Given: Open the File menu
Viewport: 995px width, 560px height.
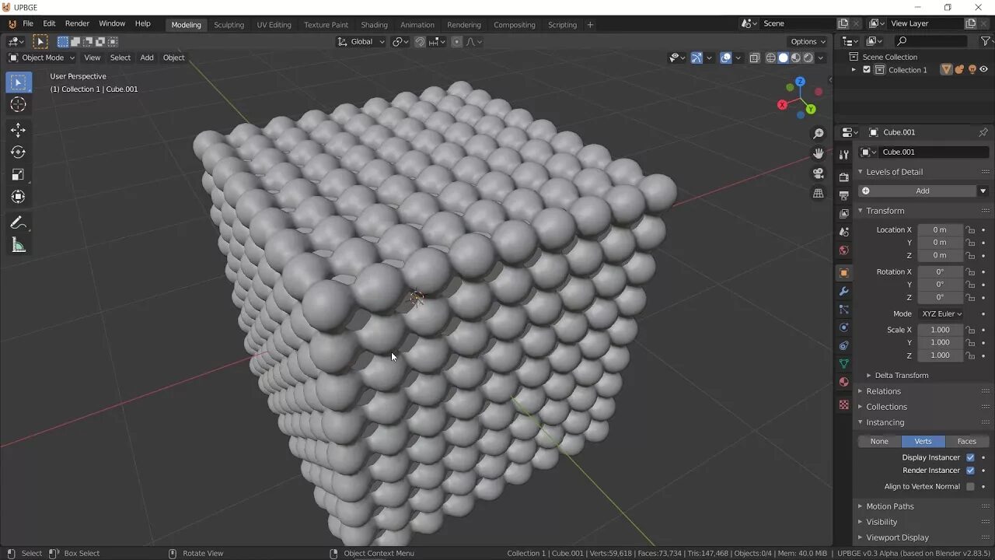Looking at the screenshot, I should [x=28, y=24].
